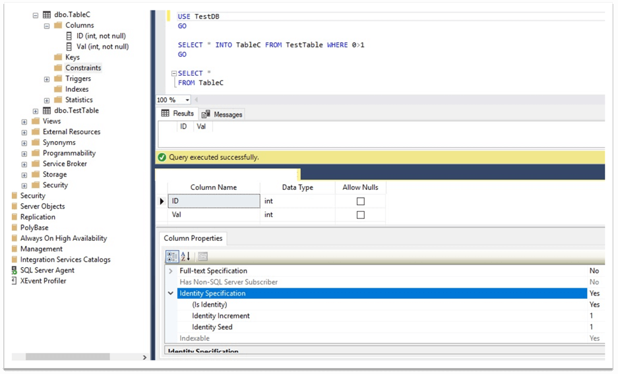Click the Messages tab icon
The height and width of the screenshot is (374, 618).
pos(206,114)
